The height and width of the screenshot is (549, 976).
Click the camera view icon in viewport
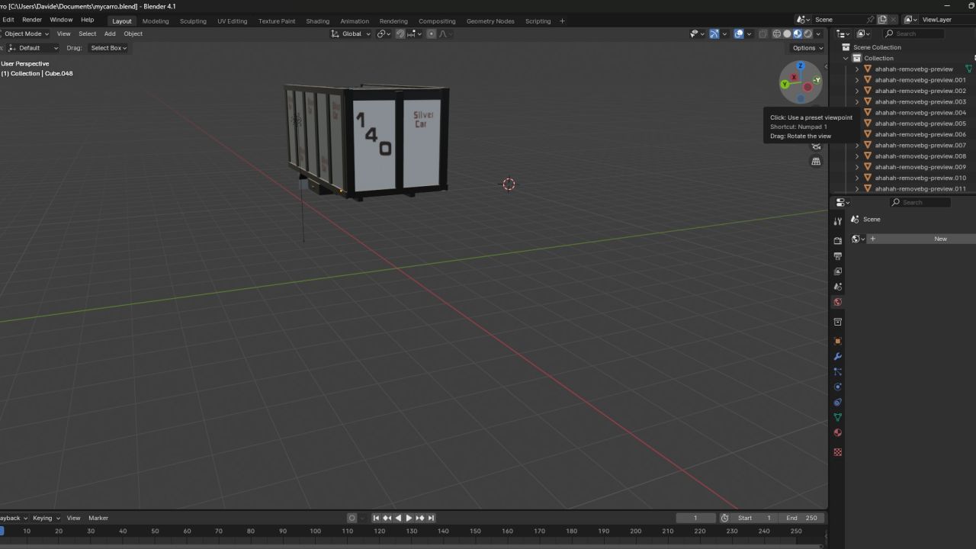pos(816,146)
